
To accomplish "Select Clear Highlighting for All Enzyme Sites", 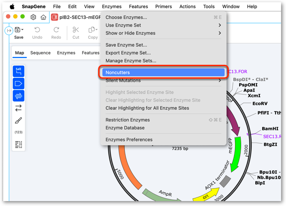I will [163, 108].
